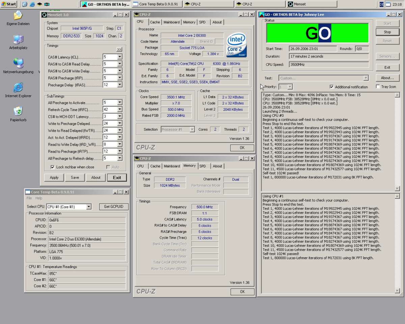Open the RAS# to CAS# Read Delay dropdown
The width and height of the screenshot is (405, 324).
119,64
